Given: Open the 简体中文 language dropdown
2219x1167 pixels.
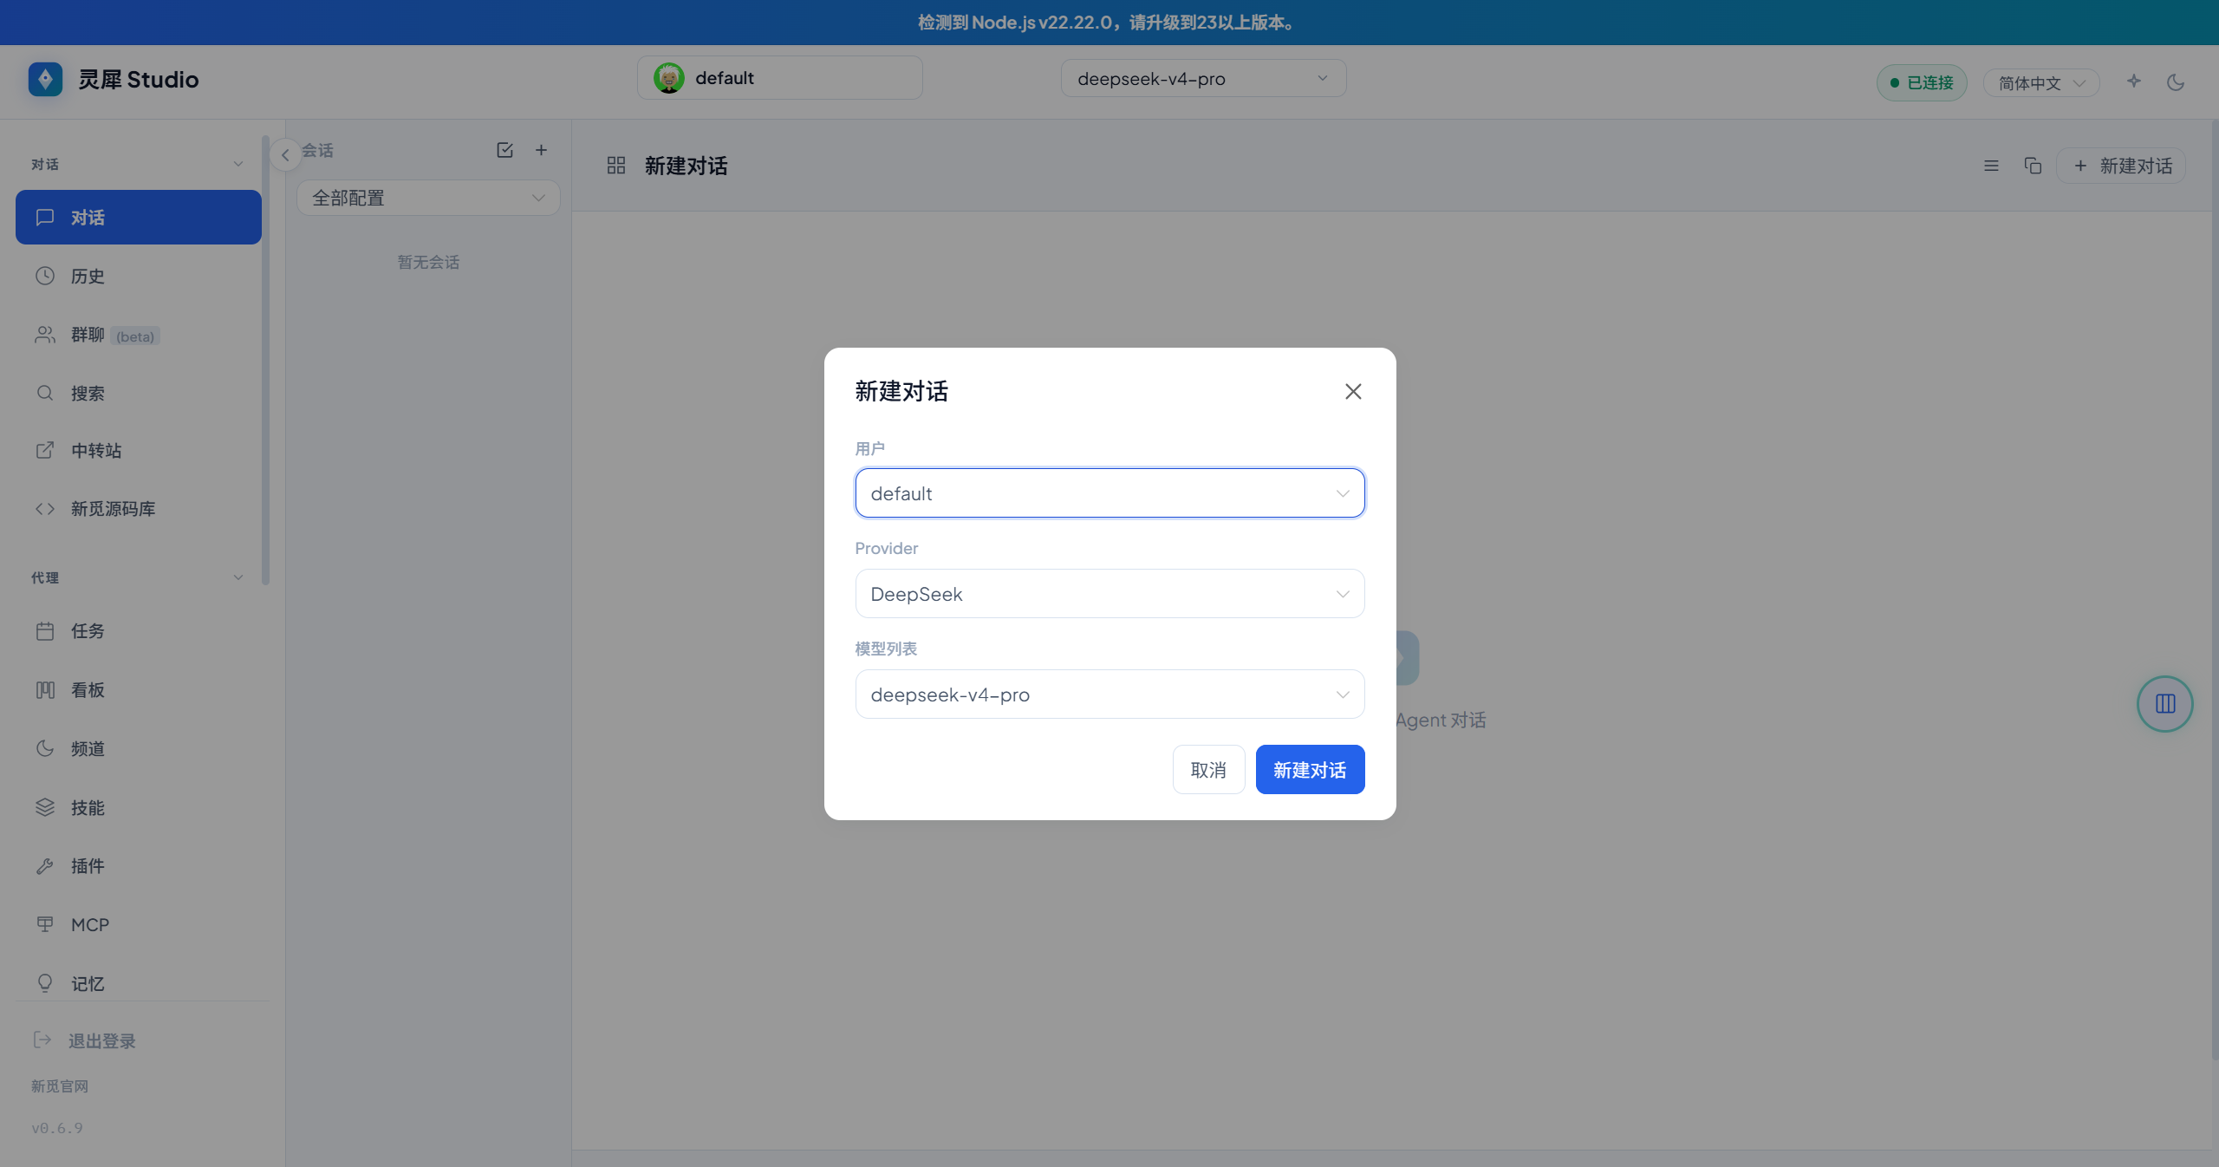Looking at the screenshot, I should (x=2041, y=83).
